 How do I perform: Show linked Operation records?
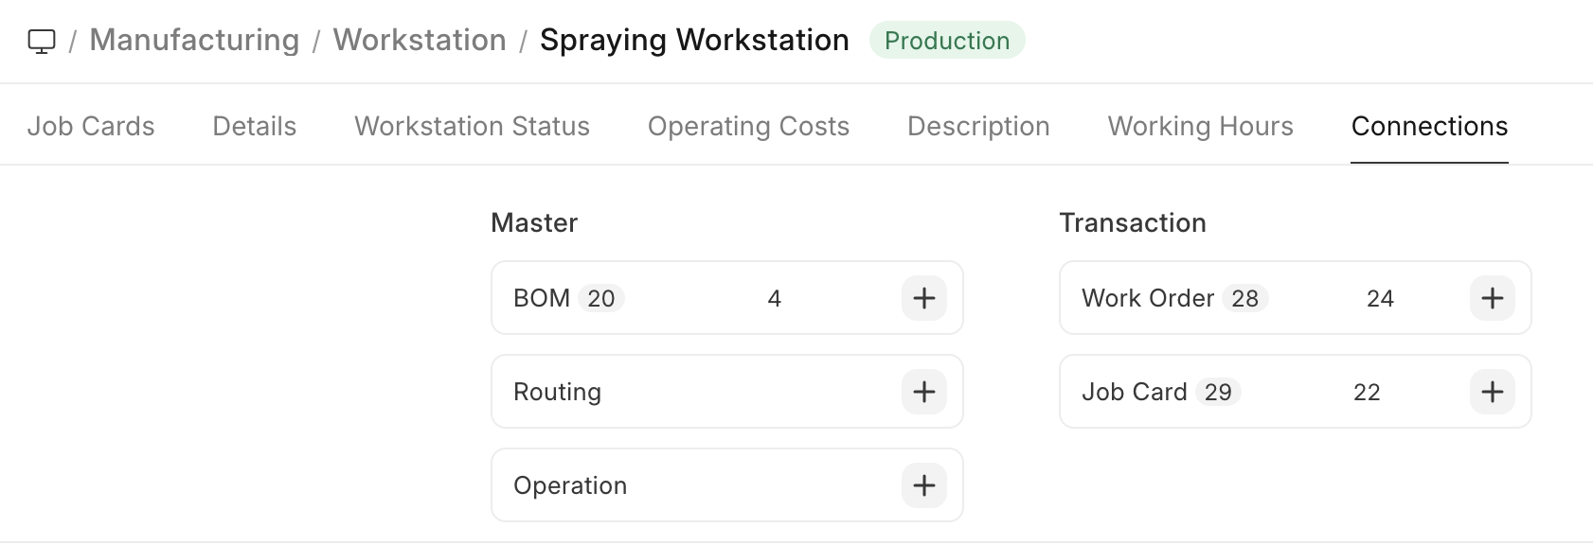tap(570, 485)
